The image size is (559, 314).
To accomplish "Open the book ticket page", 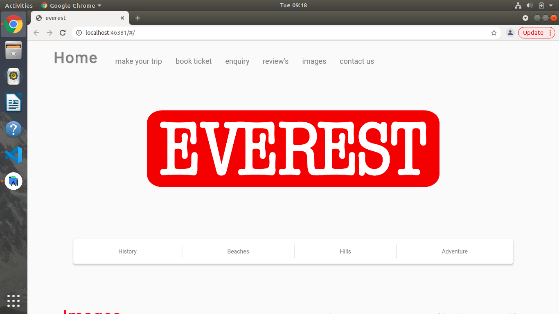I will point(194,61).
